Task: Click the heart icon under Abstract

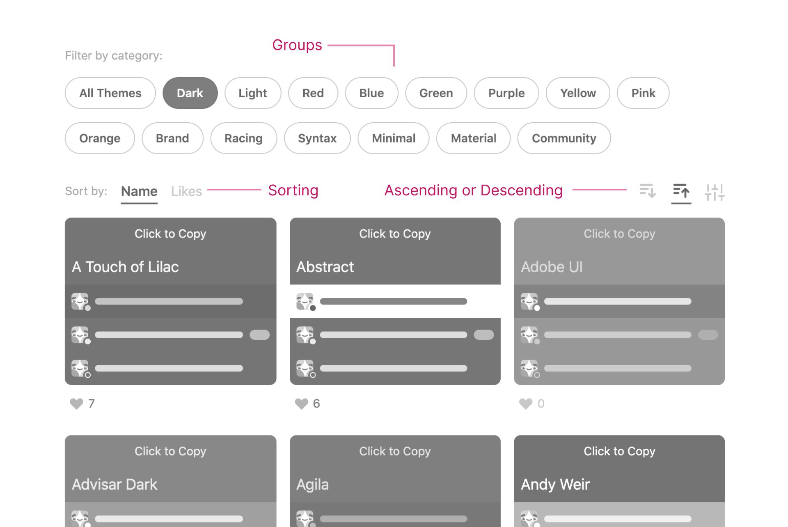Action: [x=302, y=404]
